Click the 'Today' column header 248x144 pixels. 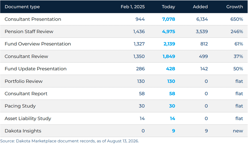168,7
